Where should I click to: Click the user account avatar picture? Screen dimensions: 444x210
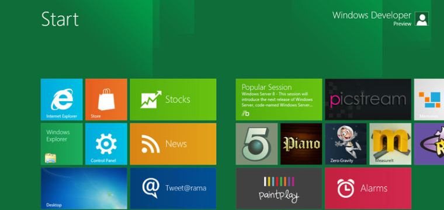(x=422, y=19)
